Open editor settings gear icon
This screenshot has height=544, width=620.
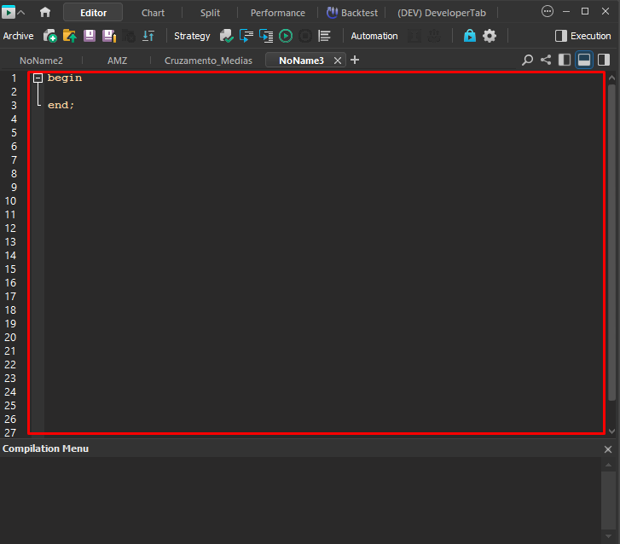[x=490, y=36]
